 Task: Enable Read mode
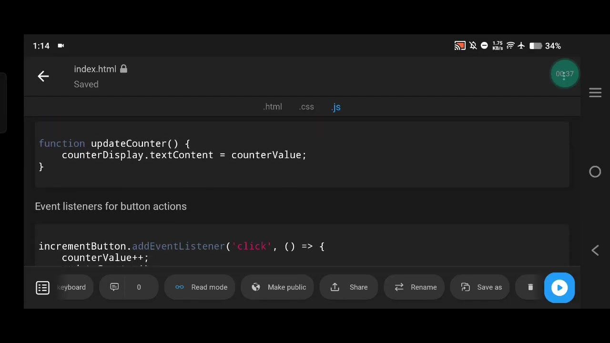click(x=200, y=287)
